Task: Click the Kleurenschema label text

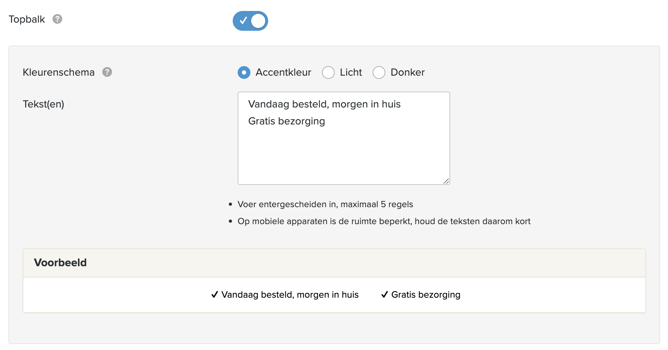Action: tap(58, 72)
